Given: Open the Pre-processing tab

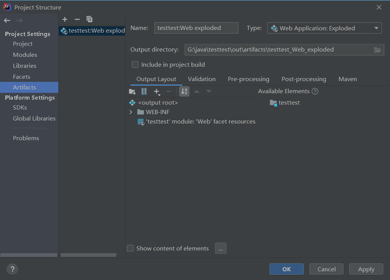Looking at the screenshot, I should [248, 79].
